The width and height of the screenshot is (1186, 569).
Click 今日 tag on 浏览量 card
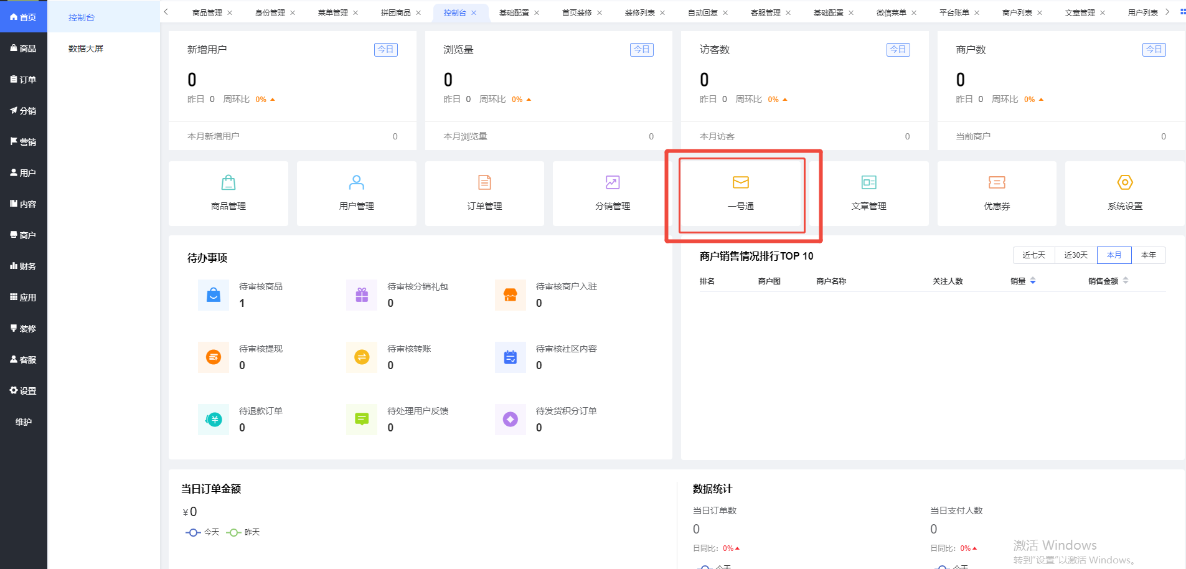[x=642, y=50]
